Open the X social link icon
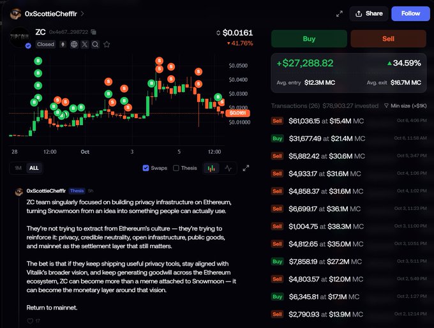This screenshot has width=434, height=328. (x=85, y=44)
